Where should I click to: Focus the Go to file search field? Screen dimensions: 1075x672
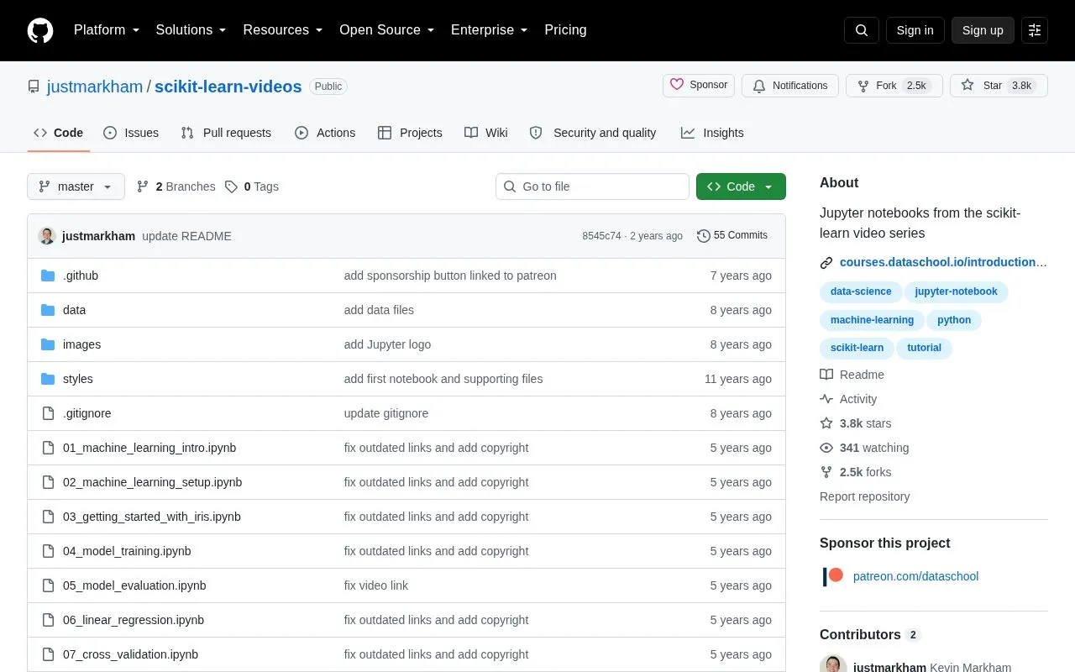pos(592,186)
